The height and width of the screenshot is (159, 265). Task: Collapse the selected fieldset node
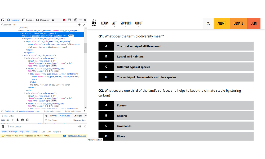tap(21, 33)
